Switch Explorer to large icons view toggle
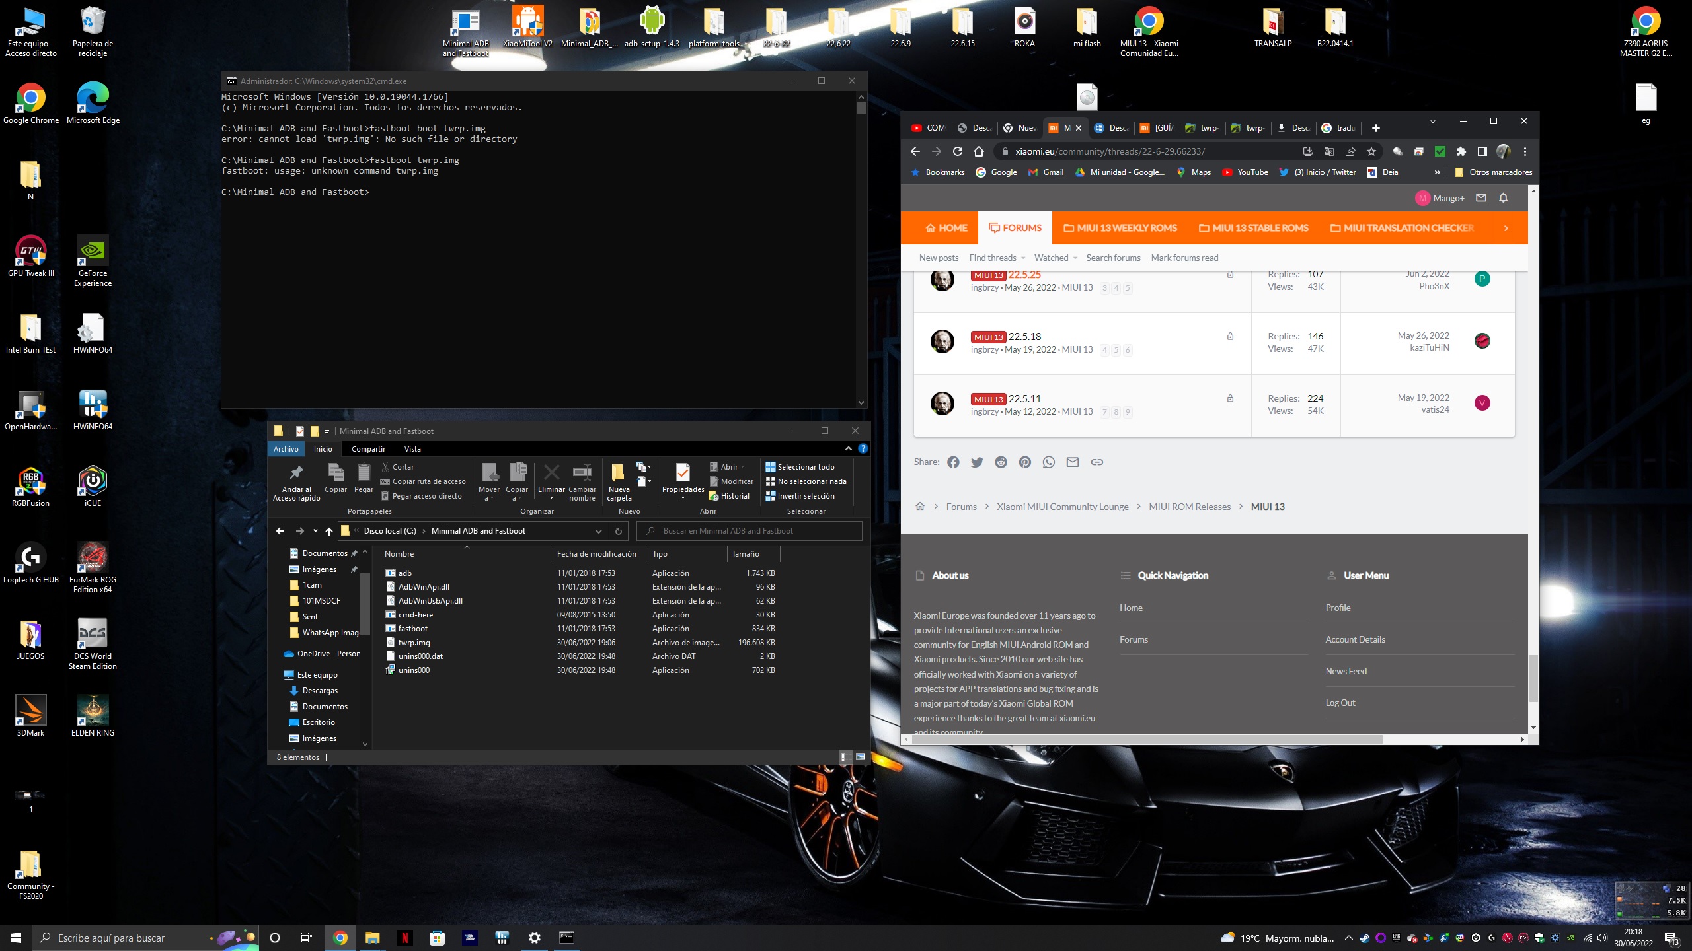 pyautogui.click(x=861, y=757)
